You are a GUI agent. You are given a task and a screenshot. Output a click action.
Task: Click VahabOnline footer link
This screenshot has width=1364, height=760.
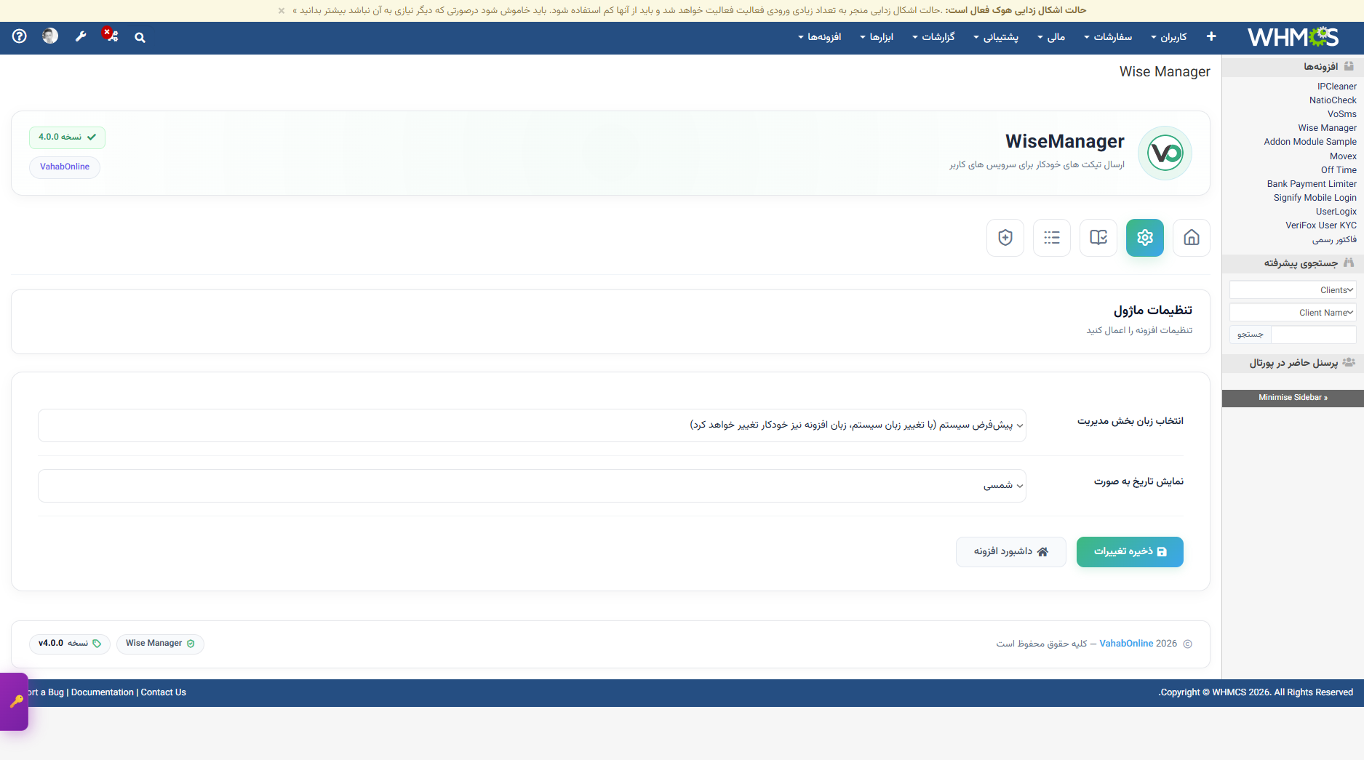[x=1126, y=644]
